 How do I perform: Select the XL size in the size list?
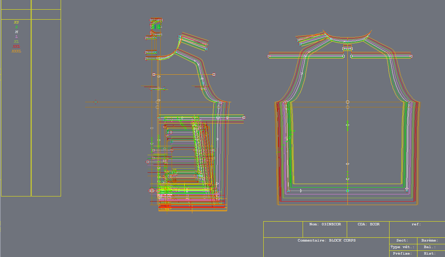16,42
